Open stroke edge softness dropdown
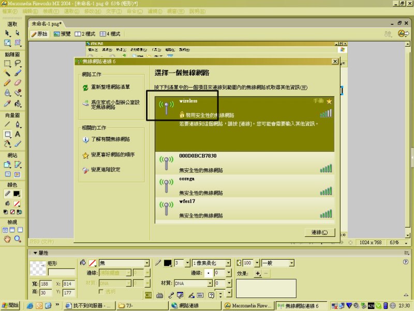Screen dimensions: 414x311 tap(229, 273)
